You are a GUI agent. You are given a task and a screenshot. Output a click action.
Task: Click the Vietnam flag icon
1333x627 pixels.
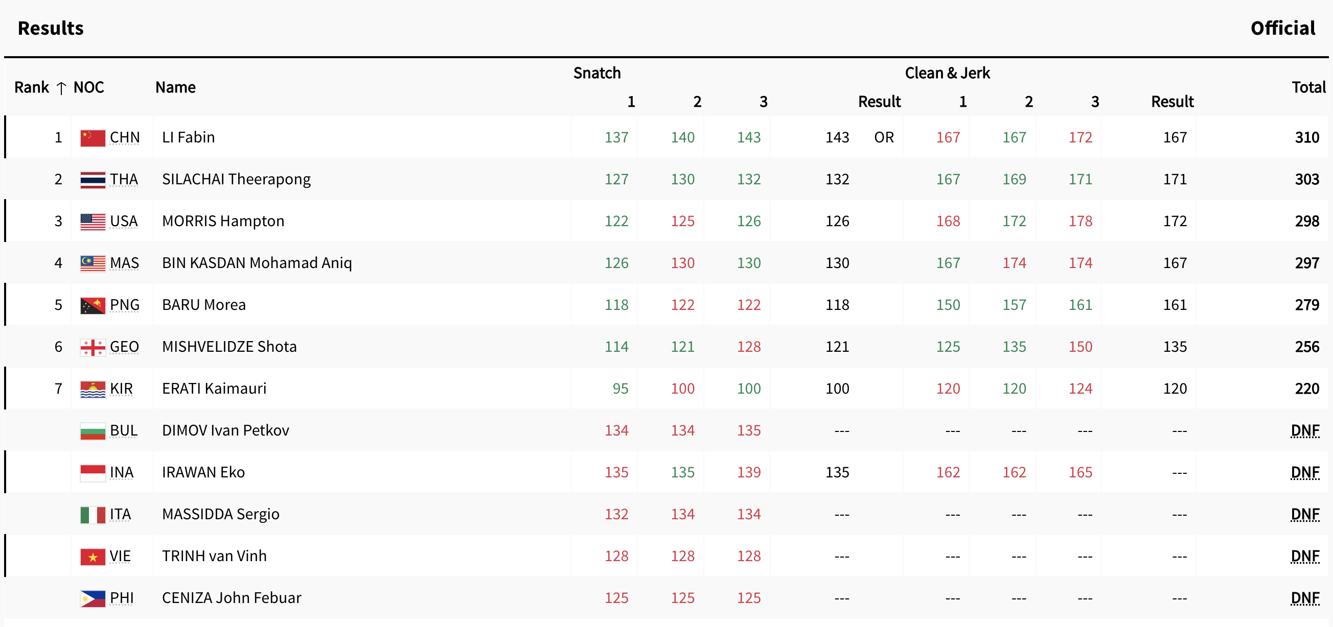point(93,556)
